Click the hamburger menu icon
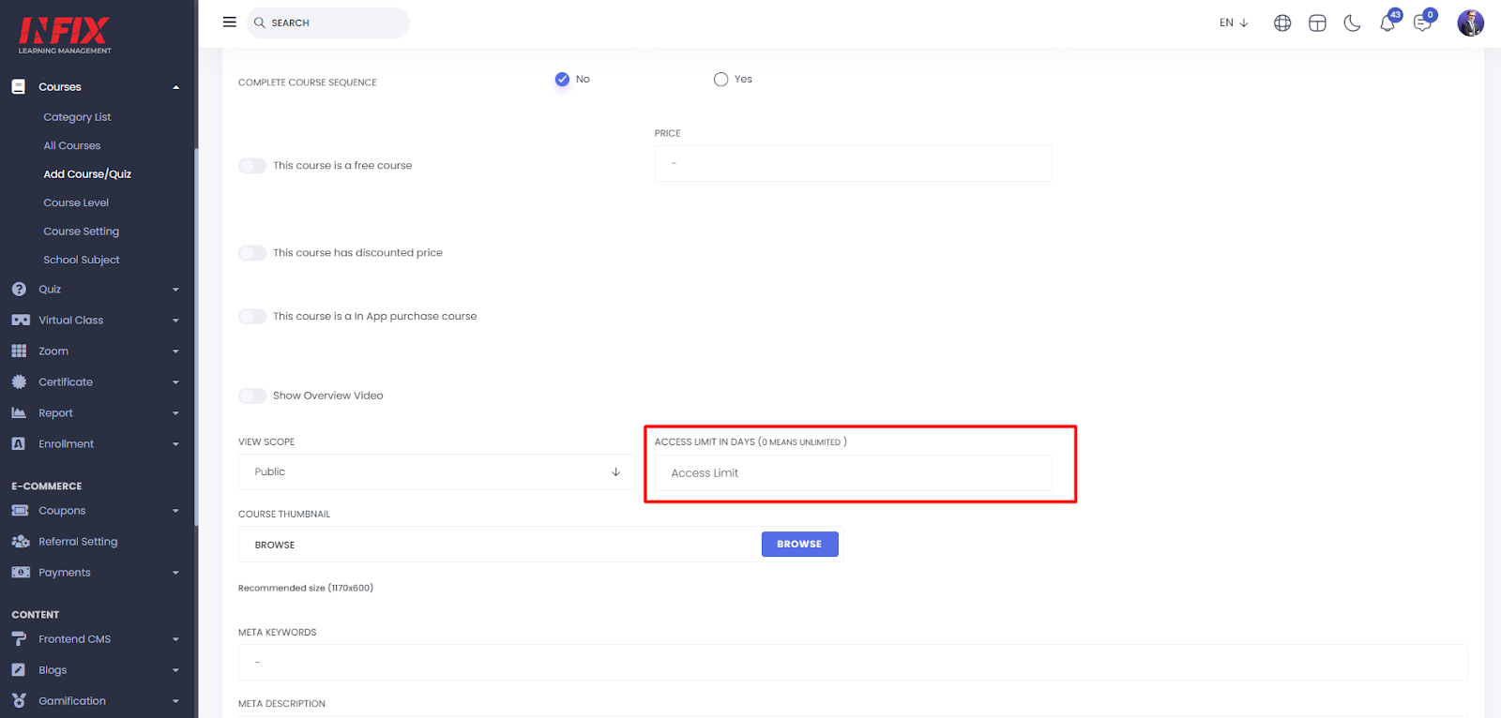This screenshot has width=1501, height=718. (x=229, y=22)
